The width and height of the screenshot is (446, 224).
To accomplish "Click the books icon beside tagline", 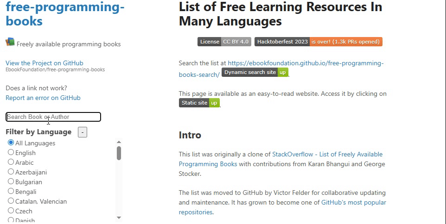I will tap(10, 42).
